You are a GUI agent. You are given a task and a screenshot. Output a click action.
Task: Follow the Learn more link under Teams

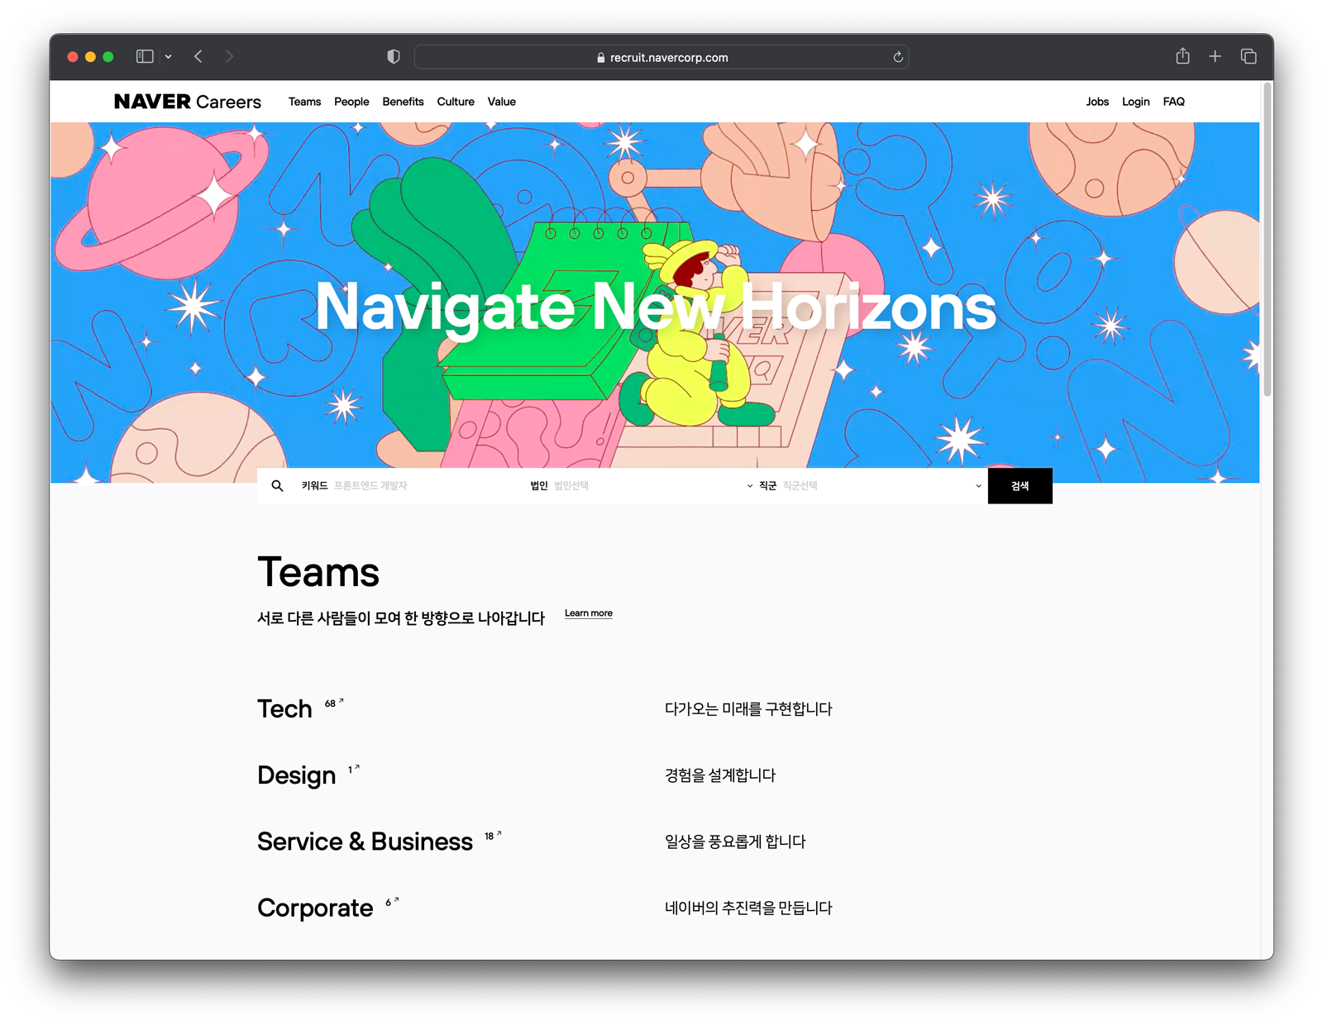[588, 613]
